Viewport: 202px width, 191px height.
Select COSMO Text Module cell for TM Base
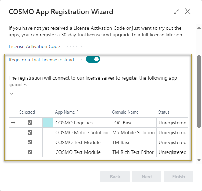pyautogui.click(x=81, y=142)
